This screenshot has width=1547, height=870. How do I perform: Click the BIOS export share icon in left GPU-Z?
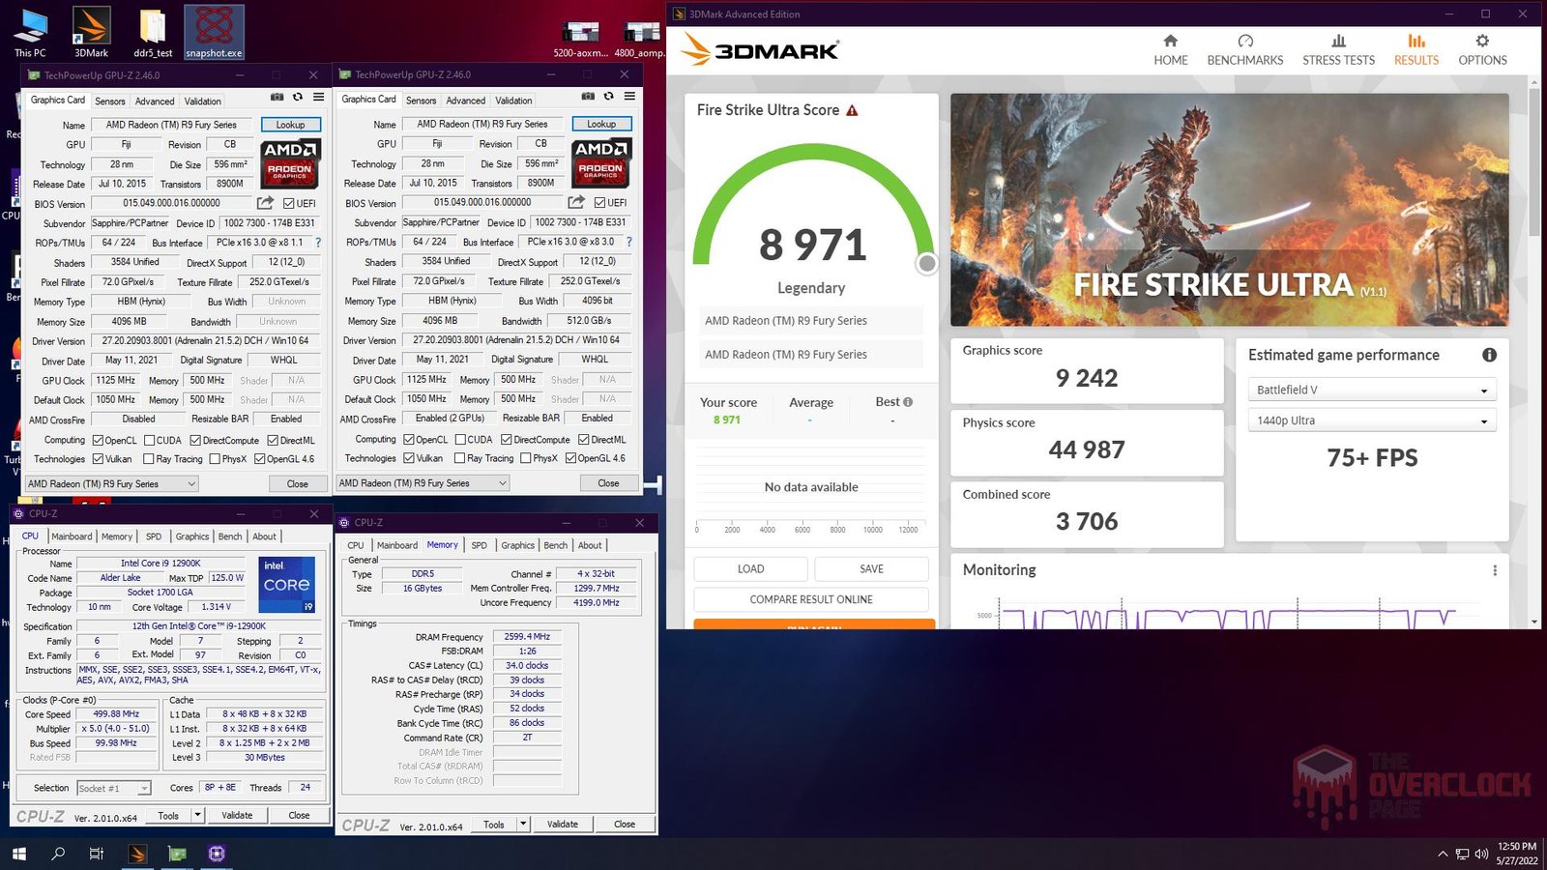265,203
